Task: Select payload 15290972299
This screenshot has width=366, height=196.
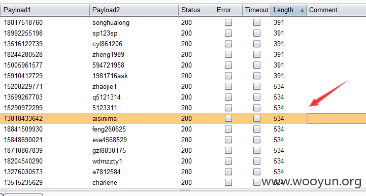Action: (x=23, y=108)
